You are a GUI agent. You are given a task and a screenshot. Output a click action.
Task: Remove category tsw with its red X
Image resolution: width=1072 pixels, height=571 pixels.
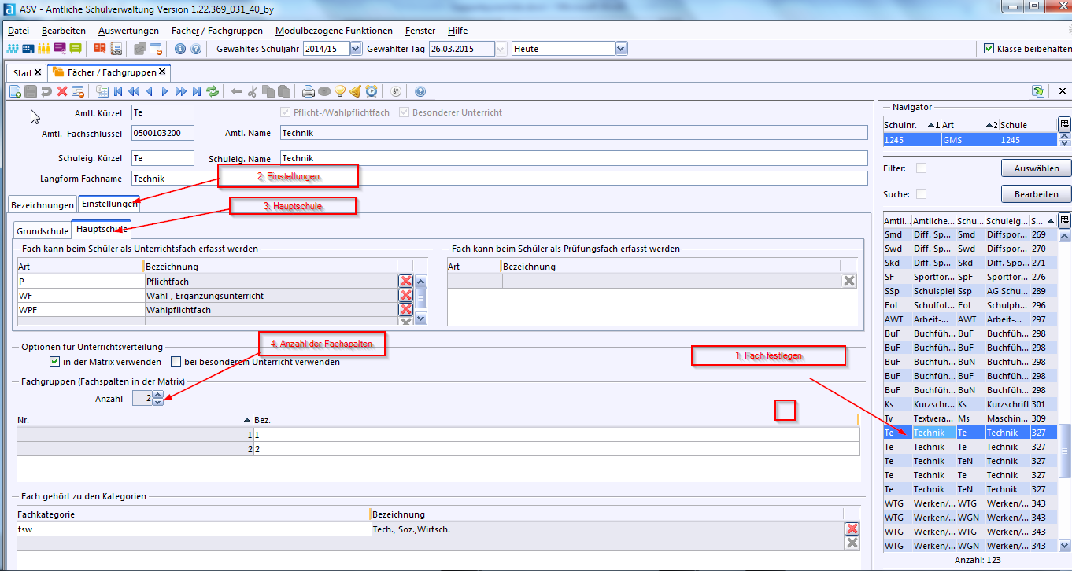(852, 529)
